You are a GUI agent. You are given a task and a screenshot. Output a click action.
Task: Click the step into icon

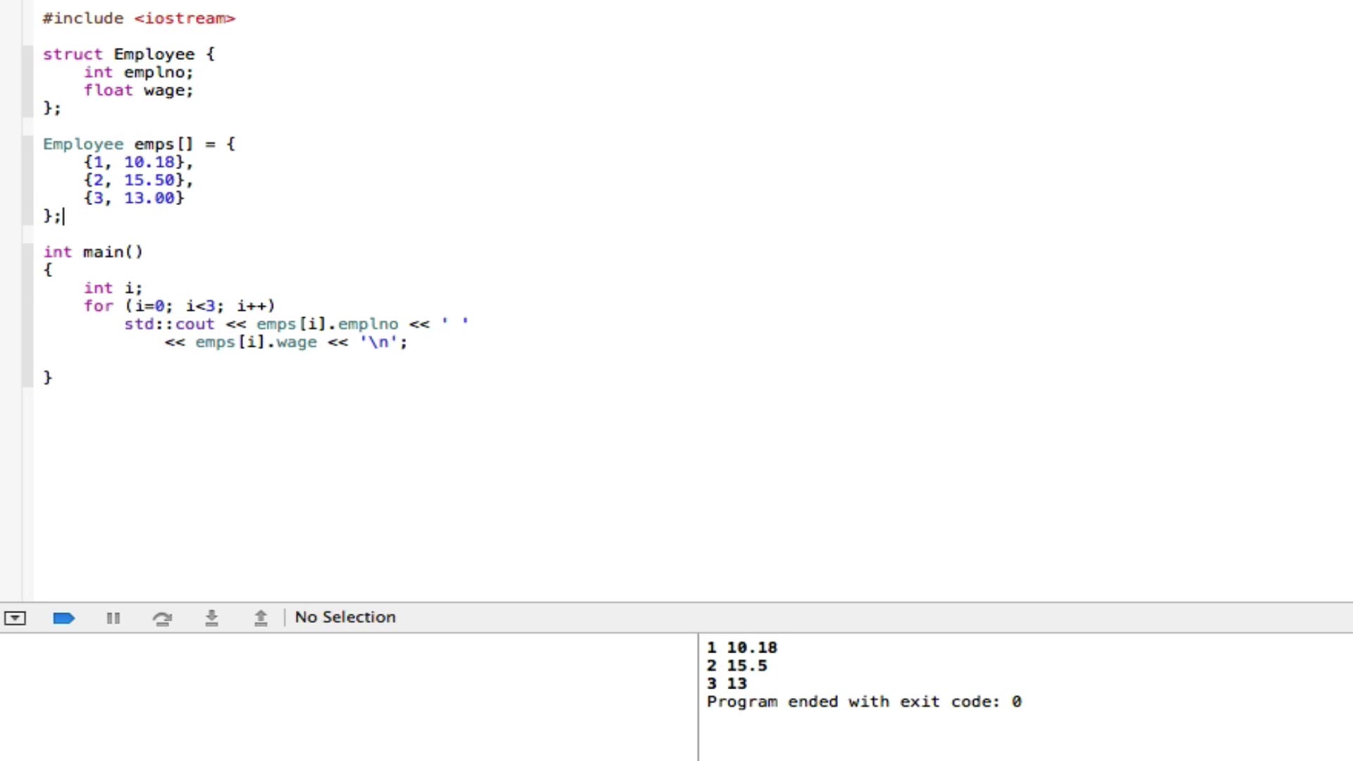click(212, 618)
